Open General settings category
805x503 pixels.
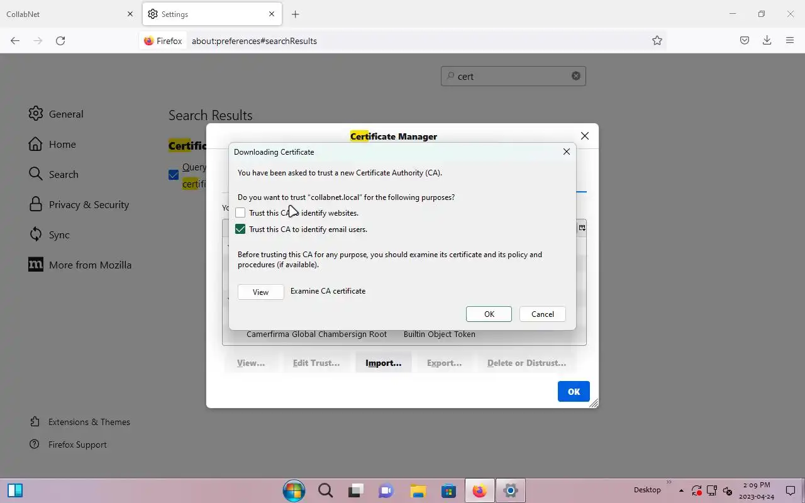[x=56, y=114]
